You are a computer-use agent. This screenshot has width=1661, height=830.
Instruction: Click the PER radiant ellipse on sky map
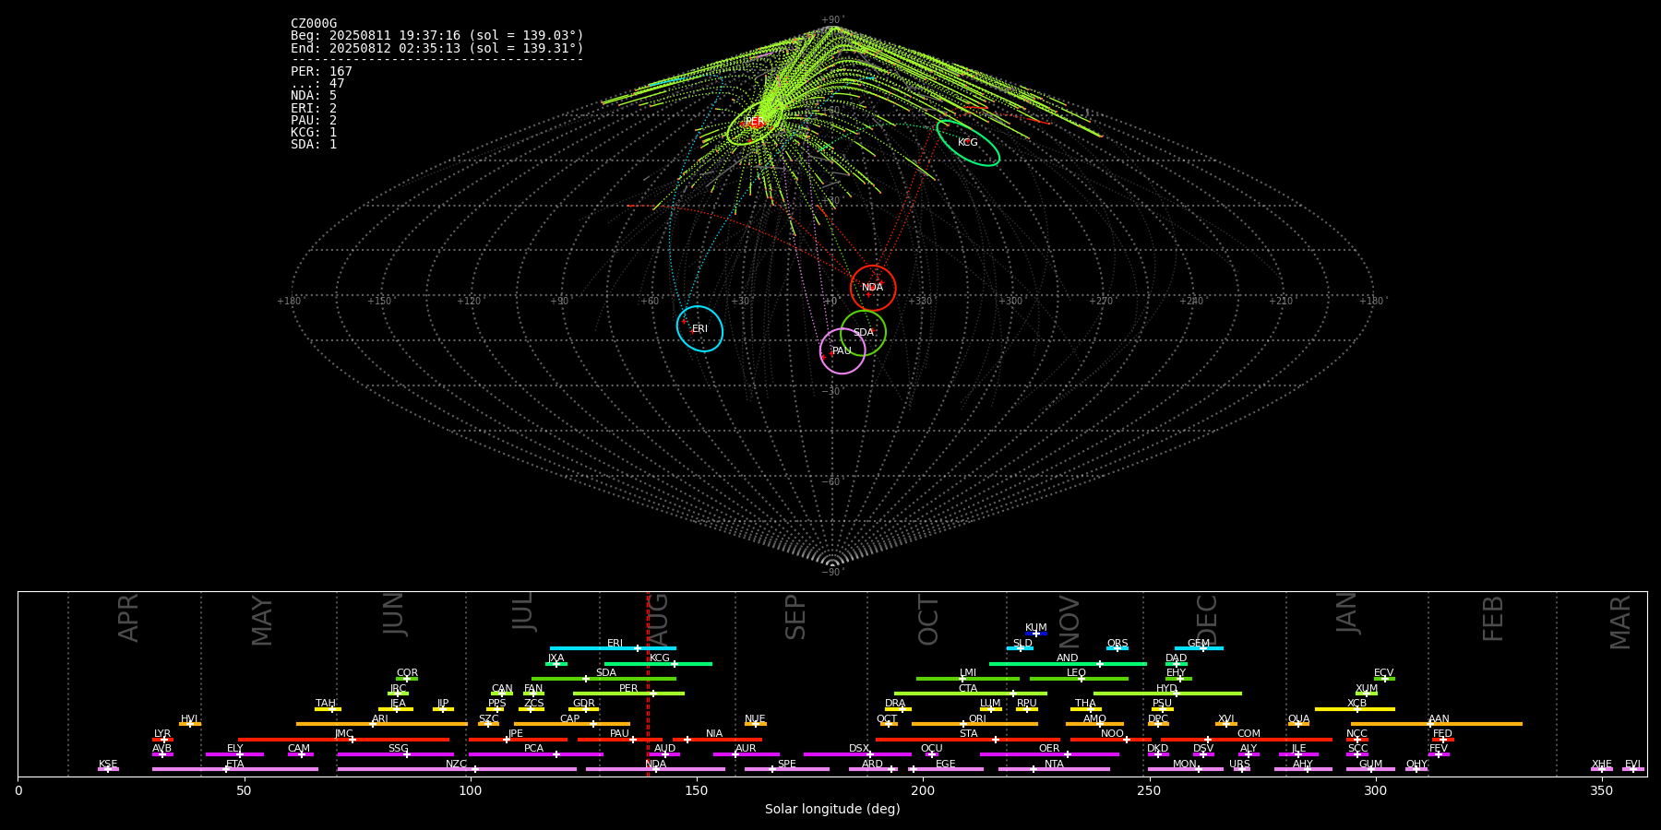(x=754, y=123)
